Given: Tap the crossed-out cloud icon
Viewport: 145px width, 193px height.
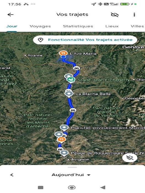Looking at the screenshot, I should [x=115, y=15].
